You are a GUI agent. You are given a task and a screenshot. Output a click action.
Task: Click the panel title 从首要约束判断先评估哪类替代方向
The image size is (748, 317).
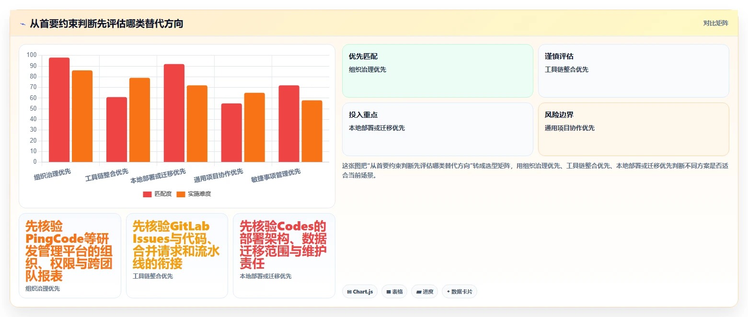point(106,24)
